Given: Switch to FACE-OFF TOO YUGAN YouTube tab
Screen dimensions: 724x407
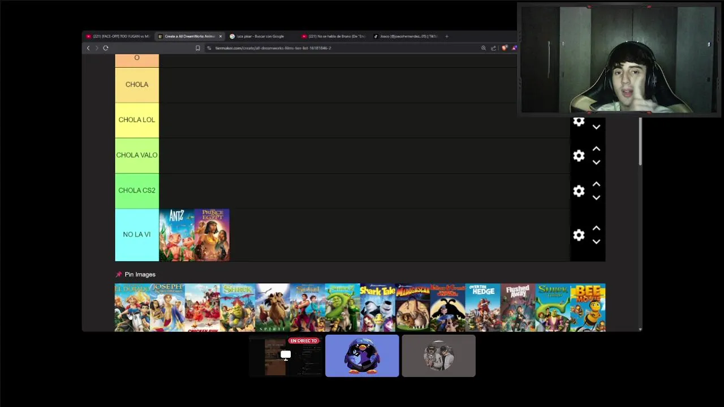Looking at the screenshot, I should 118,36.
